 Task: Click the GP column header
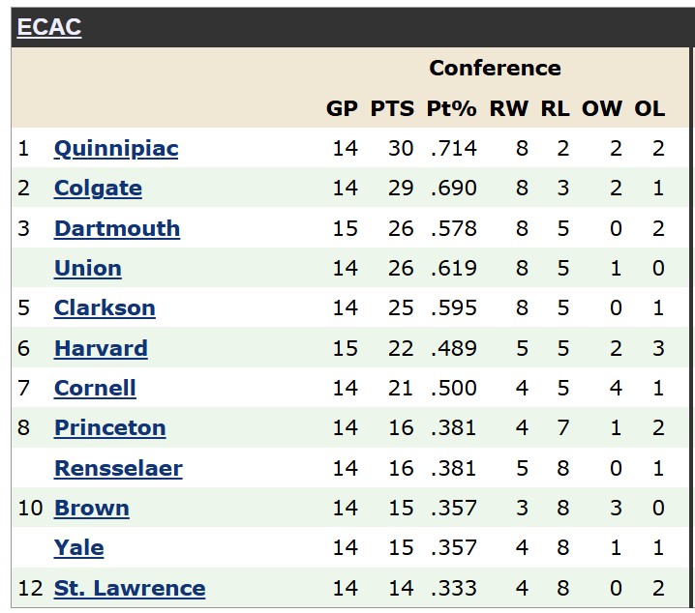tap(342, 109)
